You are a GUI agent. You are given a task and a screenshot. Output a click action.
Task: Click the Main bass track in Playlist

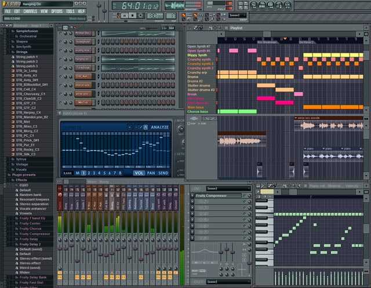click(196, 107)
